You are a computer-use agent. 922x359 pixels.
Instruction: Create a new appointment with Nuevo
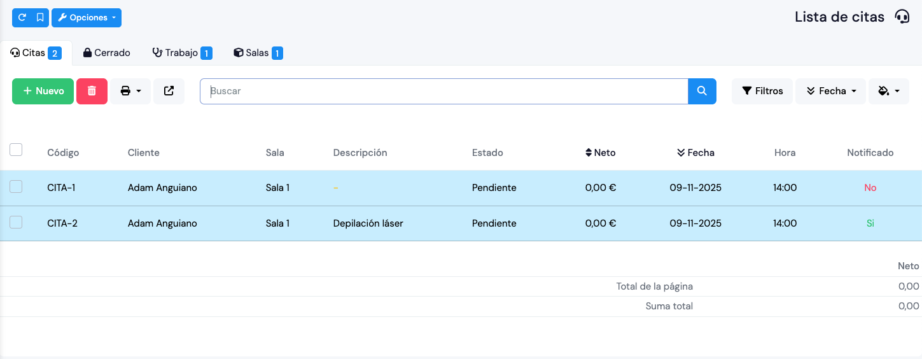[x=43, y=91]
